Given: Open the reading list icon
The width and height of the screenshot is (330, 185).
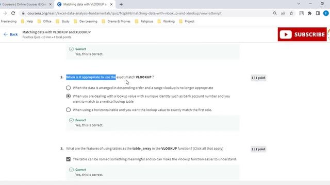Looking at the screenshot, I should point(301,13).
